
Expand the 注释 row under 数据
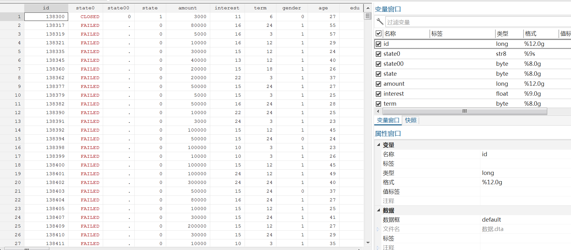[x=378, y=248]
